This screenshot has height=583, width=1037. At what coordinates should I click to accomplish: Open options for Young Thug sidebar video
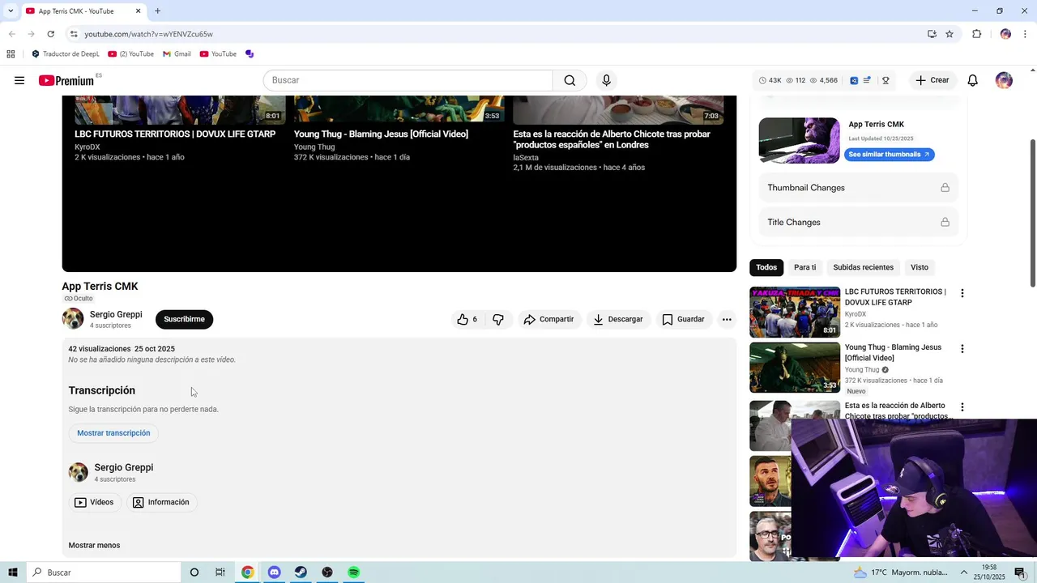[962, 349]
